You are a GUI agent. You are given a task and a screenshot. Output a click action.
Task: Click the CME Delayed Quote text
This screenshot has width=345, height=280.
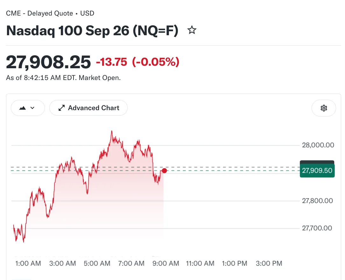(39, 13)
